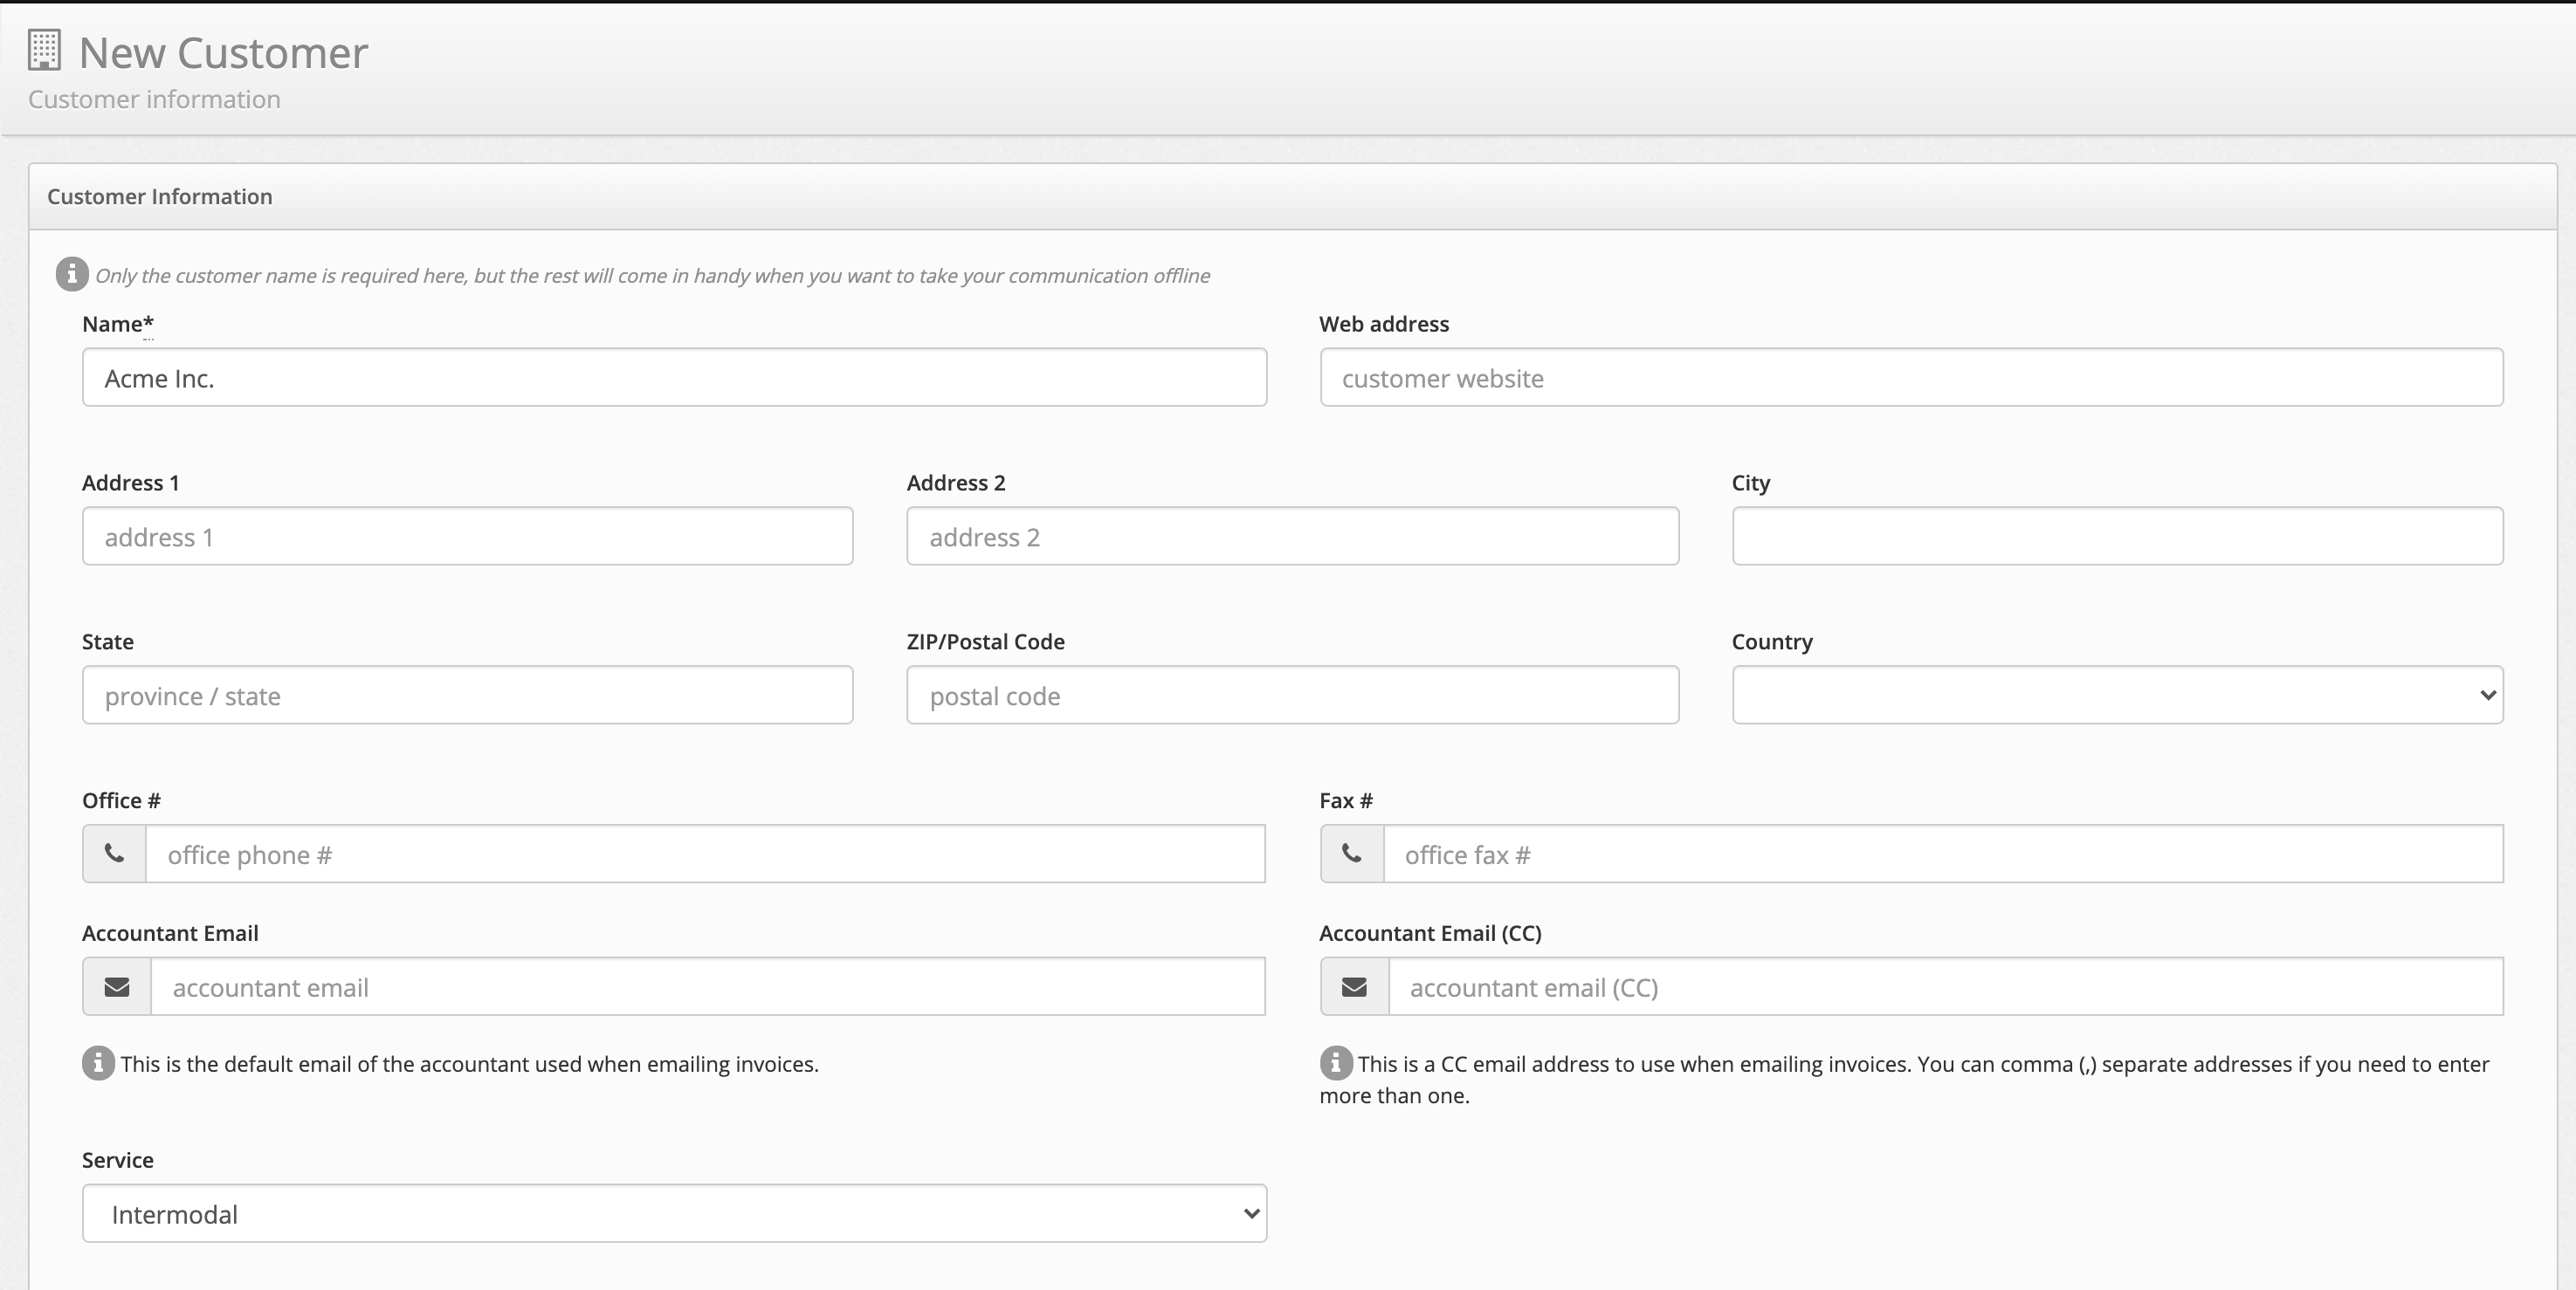Click the office fax # input field
Viewport: 2576px width, 1290px height.
(x=1943, y=854)
